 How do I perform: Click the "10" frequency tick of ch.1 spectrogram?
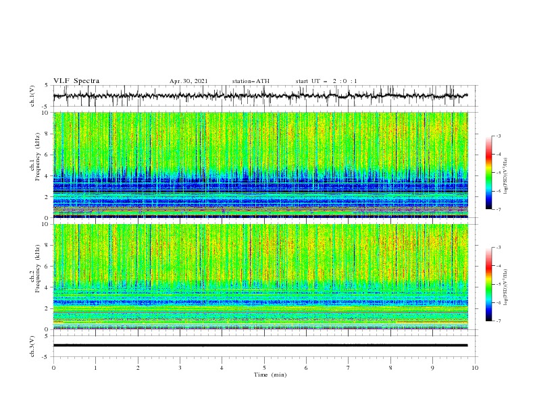coord(47,113)
